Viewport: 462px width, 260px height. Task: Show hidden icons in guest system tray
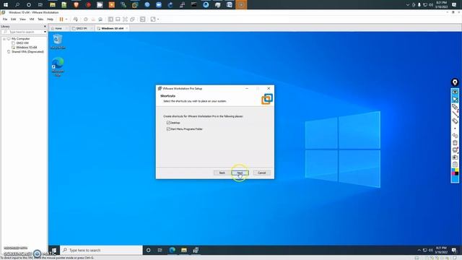[419, 251]
